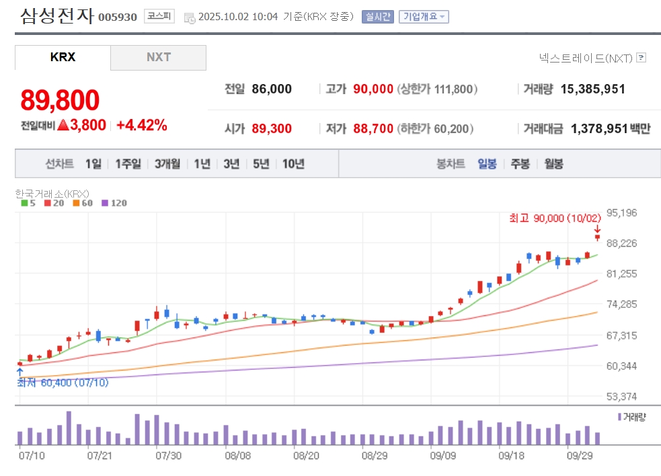Click the orange 60-day moving average legend square
Screen dimensions: 661x476
click(77, 203)
